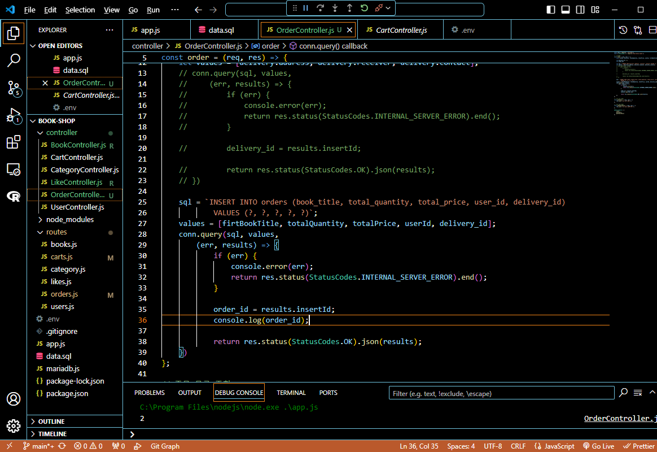Open the Accounts menu icon
Screen dimensions: 657x452
(x=14, y=399)
